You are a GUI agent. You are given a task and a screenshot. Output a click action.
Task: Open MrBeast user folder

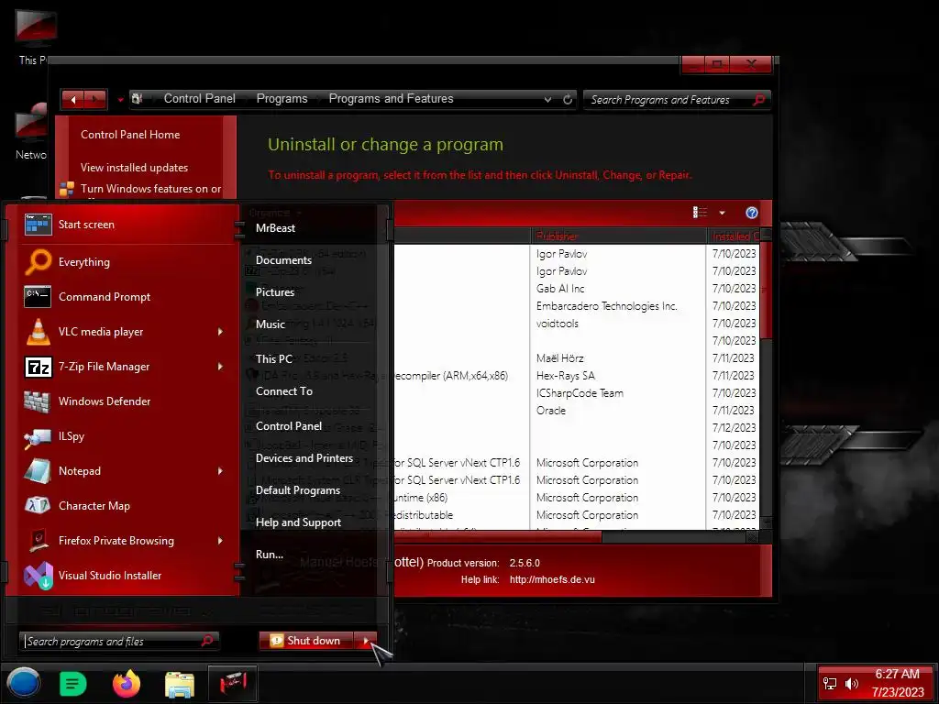click(275, 228)
